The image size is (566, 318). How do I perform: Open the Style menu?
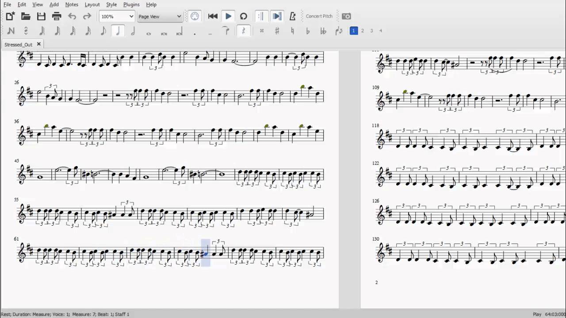[x=111, y=4]
